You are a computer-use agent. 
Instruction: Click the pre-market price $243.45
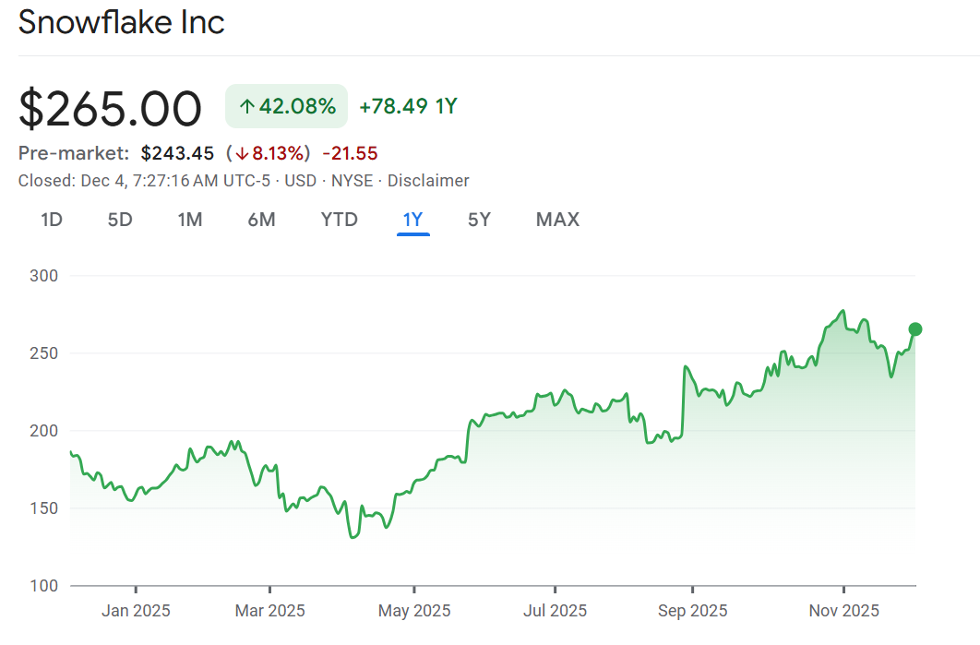pyautogui.click(x=177, y=153)
